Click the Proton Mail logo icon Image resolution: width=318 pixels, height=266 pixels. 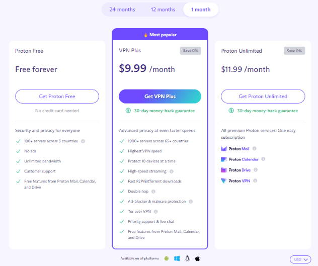click(x=224, y=149)
